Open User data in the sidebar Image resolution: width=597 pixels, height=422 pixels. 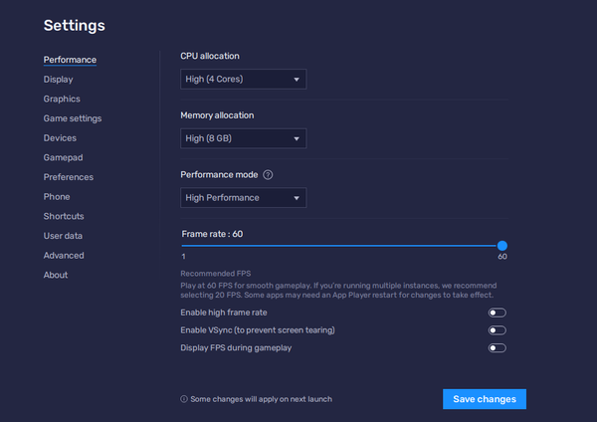pos(63,236)
